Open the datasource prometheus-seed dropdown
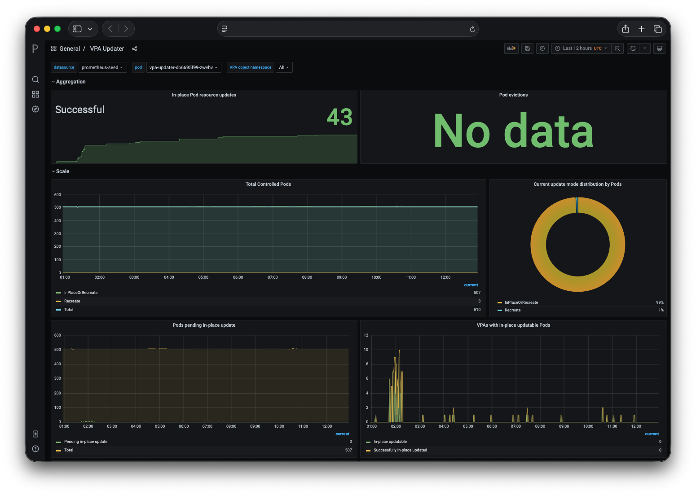Image resolution: width=696 pixels, height=495 pixels. [103, 67]
